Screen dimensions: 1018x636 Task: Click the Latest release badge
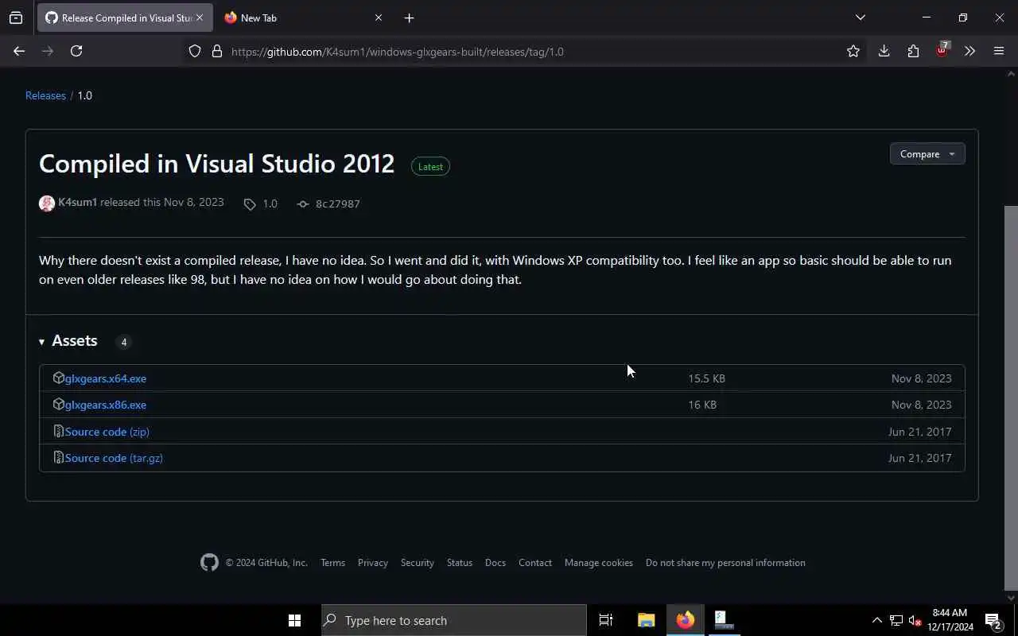pyautogui.click(x=430, y=166)
